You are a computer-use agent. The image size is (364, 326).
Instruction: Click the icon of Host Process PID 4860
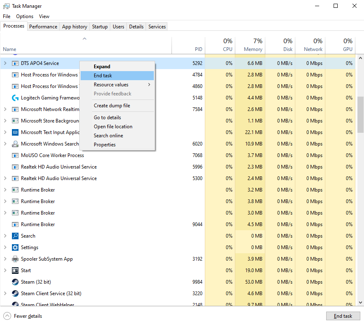[x=15, y=86]
